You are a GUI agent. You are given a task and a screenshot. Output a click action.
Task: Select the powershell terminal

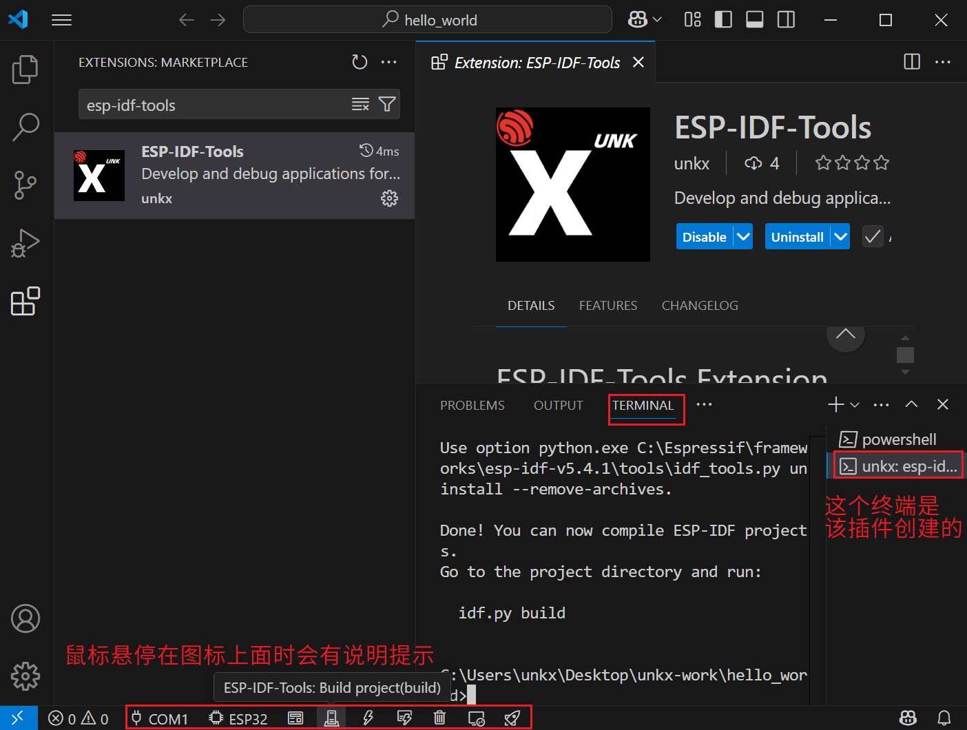[x=897, y=439]
